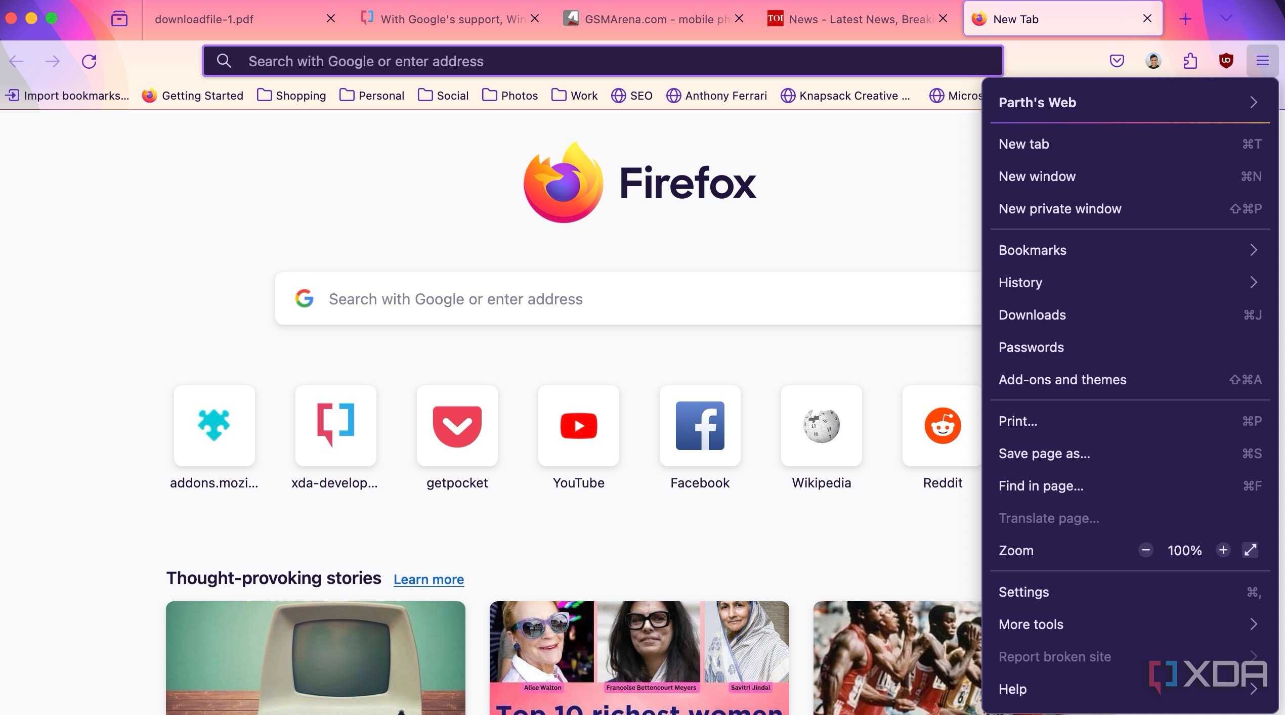Increase zoom with plus button
1285x715 pixels.
click(1223, 550)
